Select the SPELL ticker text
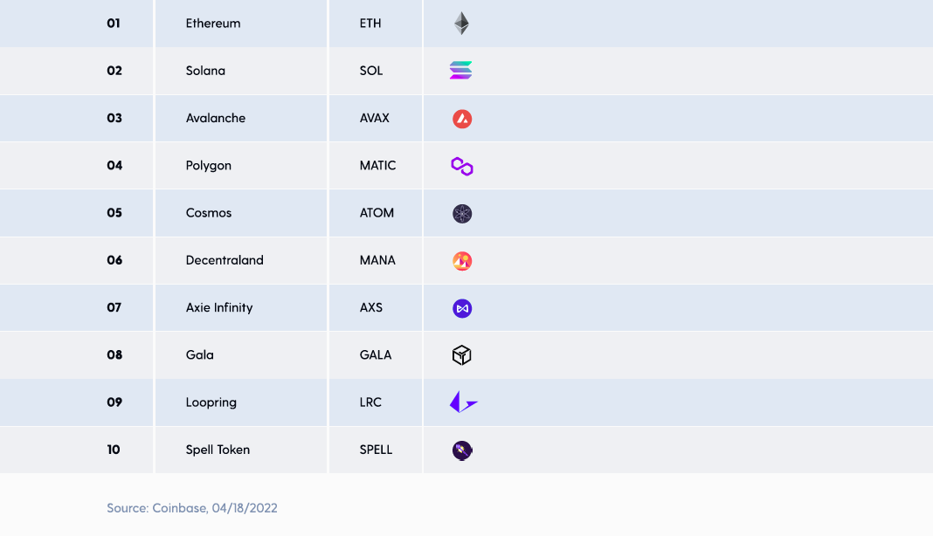This screenshot has height=536, width=933. (376, 450)
